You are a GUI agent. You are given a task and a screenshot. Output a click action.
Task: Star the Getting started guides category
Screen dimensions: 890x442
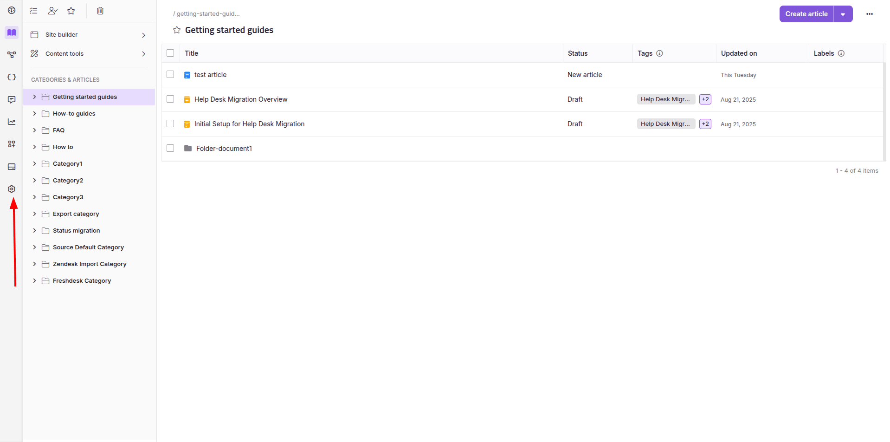(177, 30)
